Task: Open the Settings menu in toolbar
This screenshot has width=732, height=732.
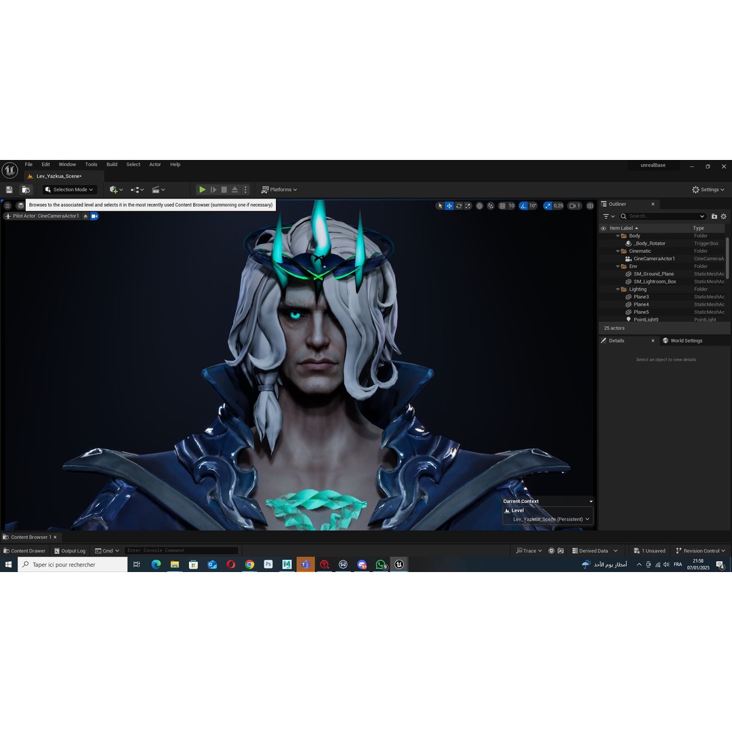Action: pyautogui.click(x=708, y=190)
